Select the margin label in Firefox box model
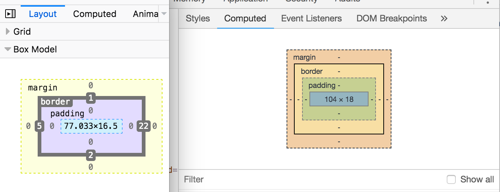 coord(43,88)
